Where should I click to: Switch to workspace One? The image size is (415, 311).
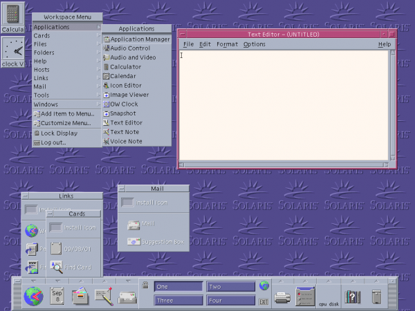point(178,286)
